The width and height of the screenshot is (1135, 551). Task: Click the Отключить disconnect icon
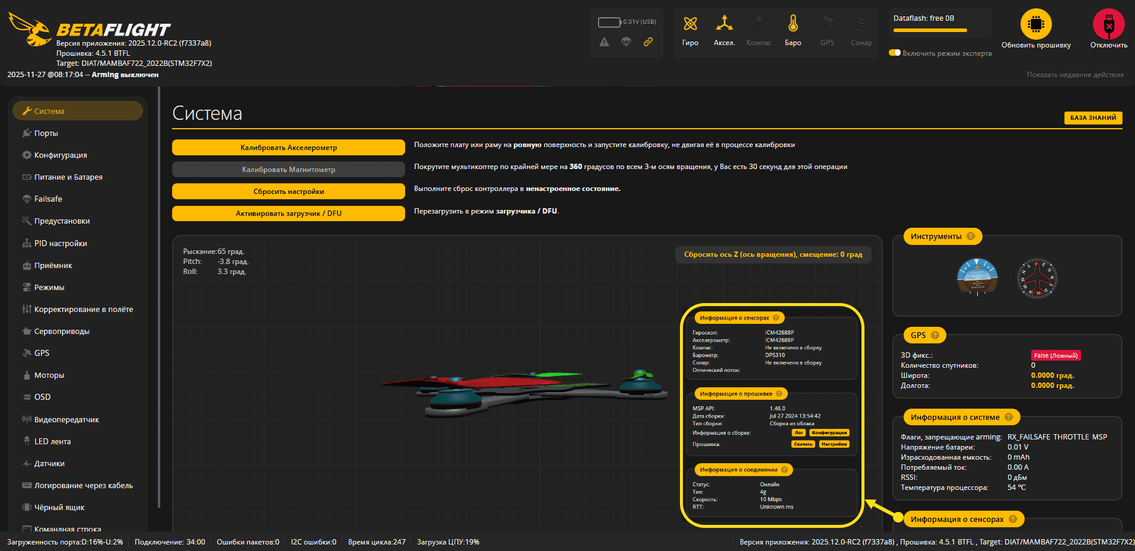1108,25
